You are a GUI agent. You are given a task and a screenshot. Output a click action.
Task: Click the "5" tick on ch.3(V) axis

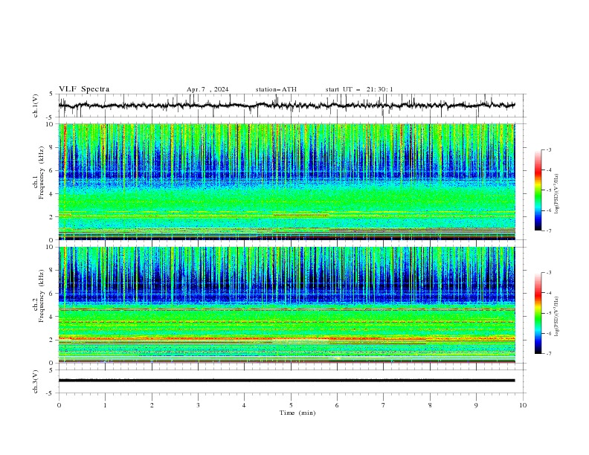tap(53, 370)
